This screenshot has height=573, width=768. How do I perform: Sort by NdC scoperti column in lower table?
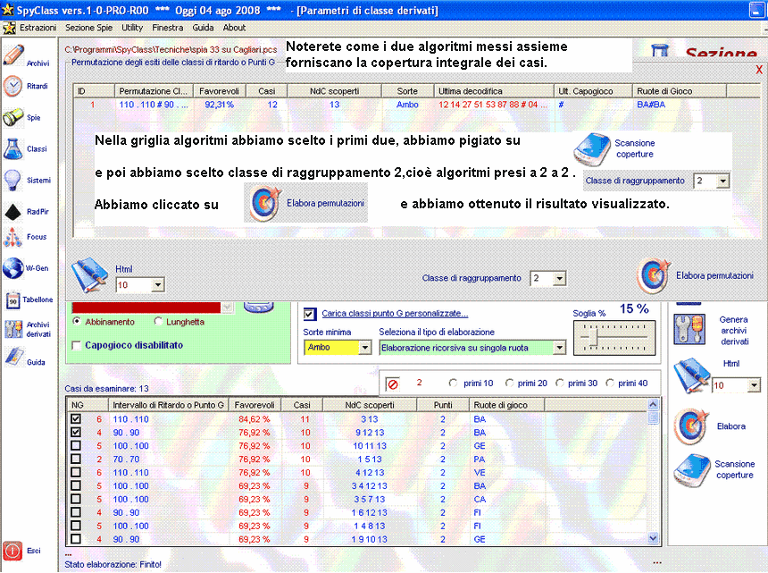coord(370,405)
